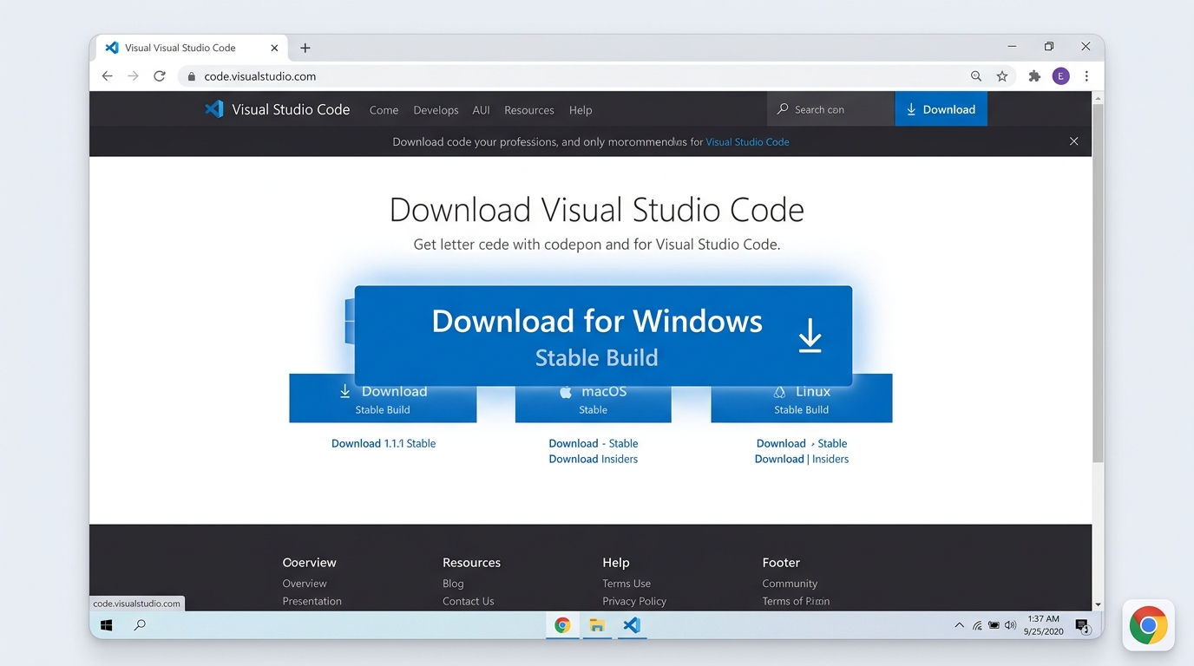Bookmark this page with the star icon

tap(1002, 76)
